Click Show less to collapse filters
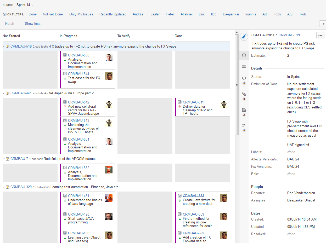The image size is (326, 243). point(30,24)
